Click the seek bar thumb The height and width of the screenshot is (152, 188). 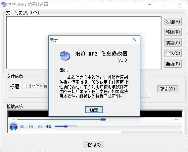[x=103, y=120]
